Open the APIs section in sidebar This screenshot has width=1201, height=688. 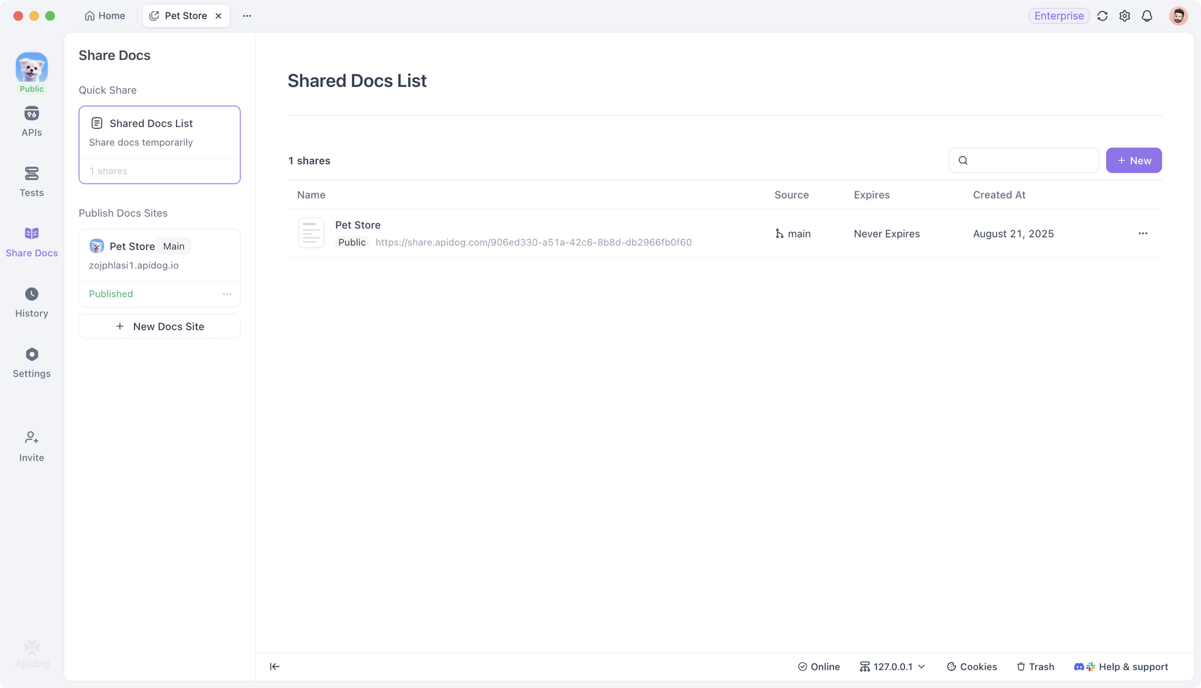click(x=31, y=121)
